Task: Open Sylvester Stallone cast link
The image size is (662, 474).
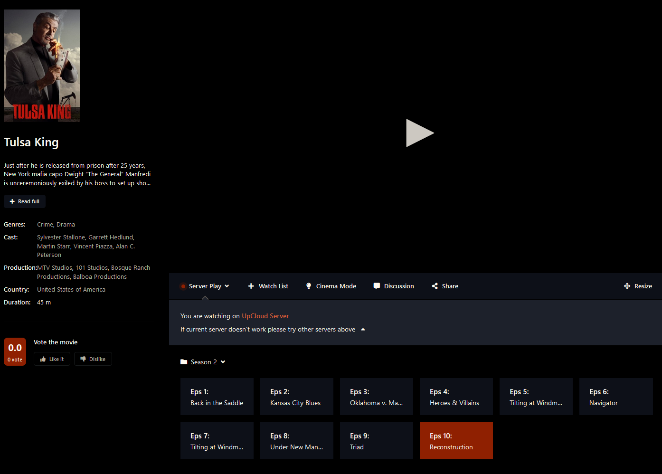Action: (x=61, y=237)
